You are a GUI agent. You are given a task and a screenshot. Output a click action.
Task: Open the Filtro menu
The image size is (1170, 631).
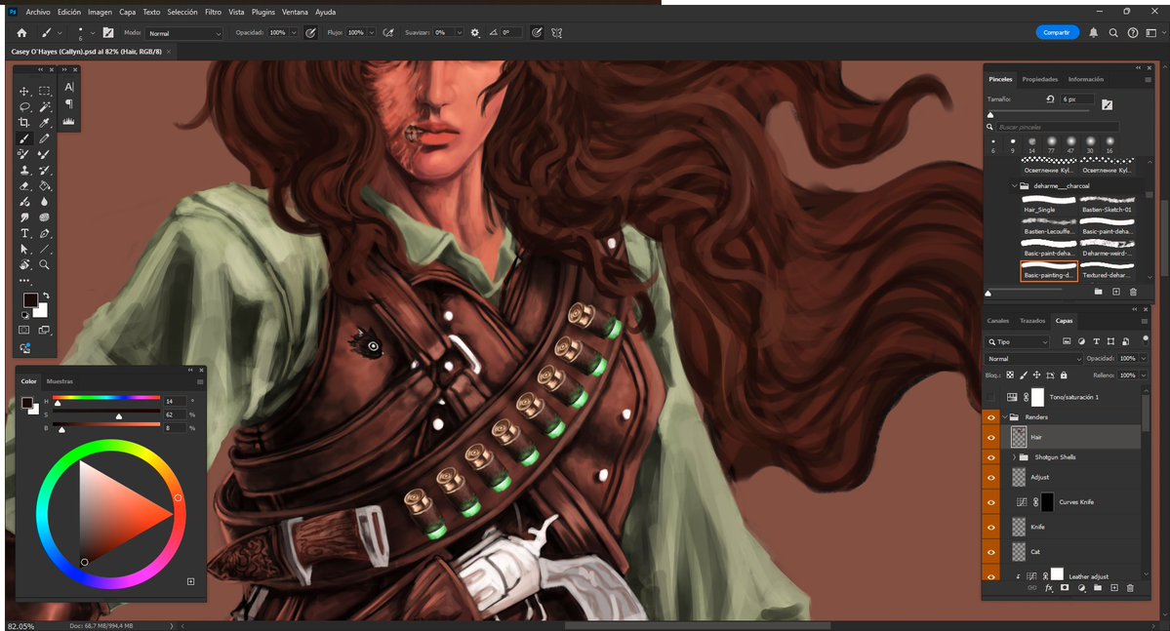pyautogui.click(x=213, y=12)
